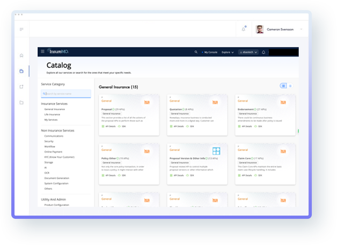Select KYC (Know Your Customer) category
337x245 pixels.
click(x=60, y=157)
